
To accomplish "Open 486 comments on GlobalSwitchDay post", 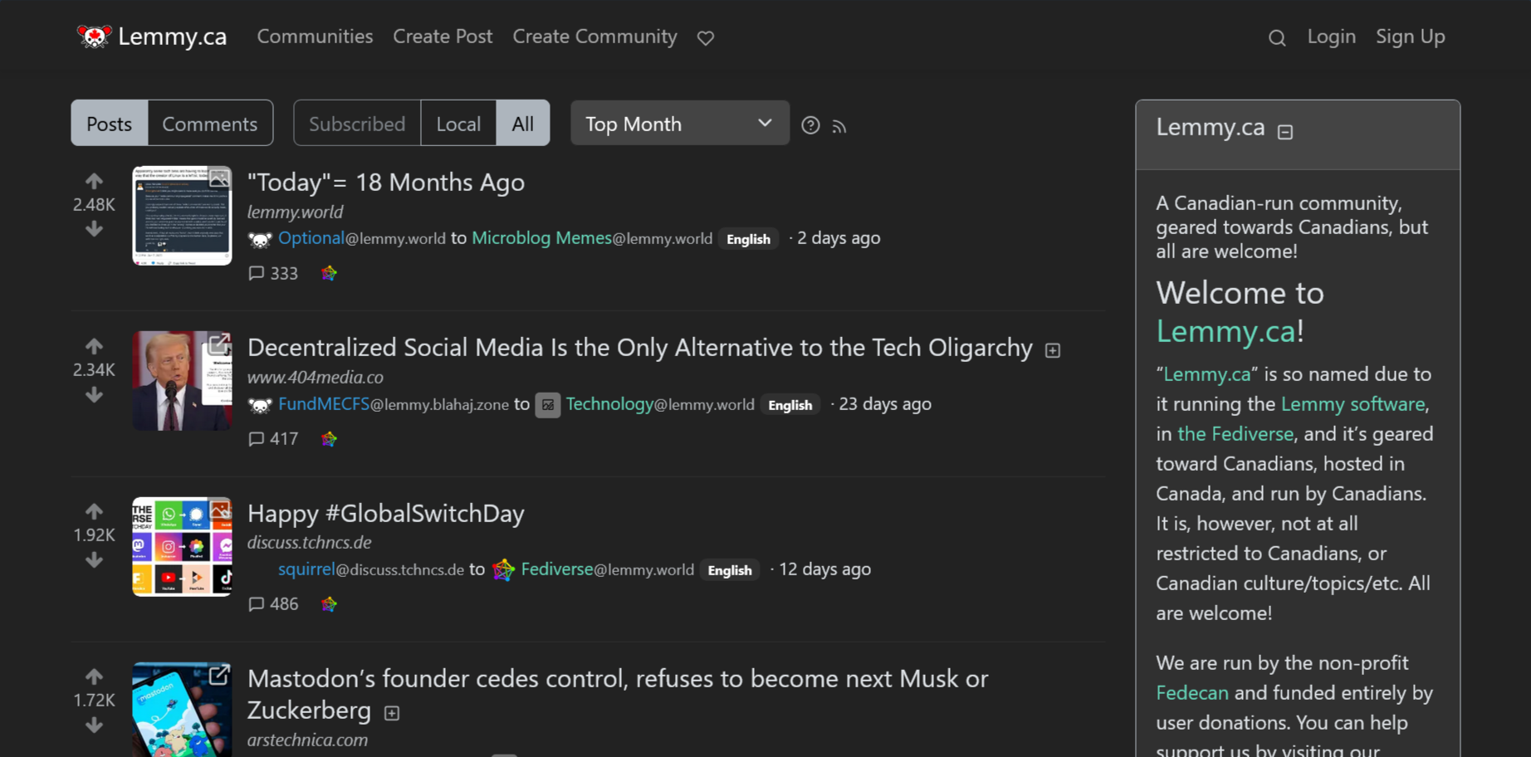I will pyautogui.click(x=273, y=603).
